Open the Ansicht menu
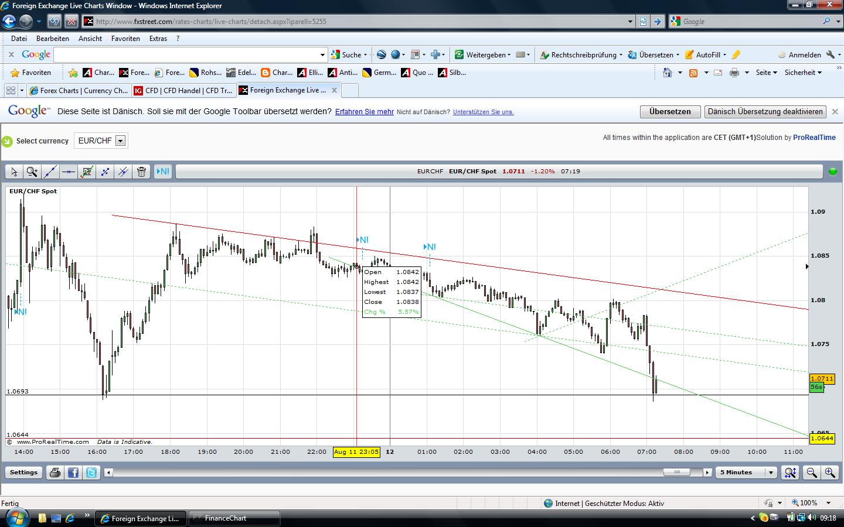The height and width of the screenshot is (527, 844). 90,39
